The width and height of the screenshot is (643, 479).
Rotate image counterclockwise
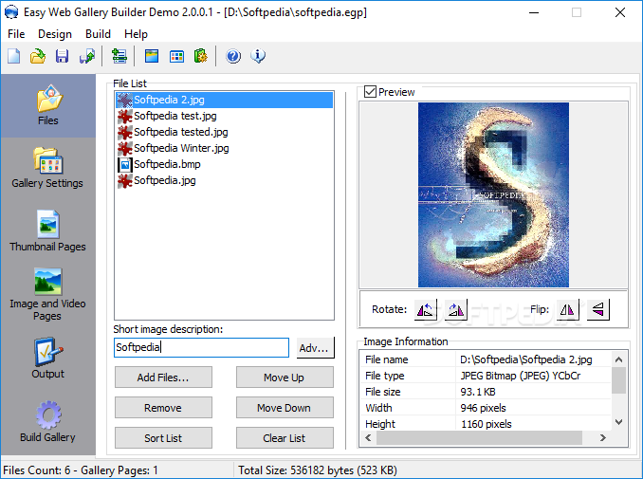425,309
